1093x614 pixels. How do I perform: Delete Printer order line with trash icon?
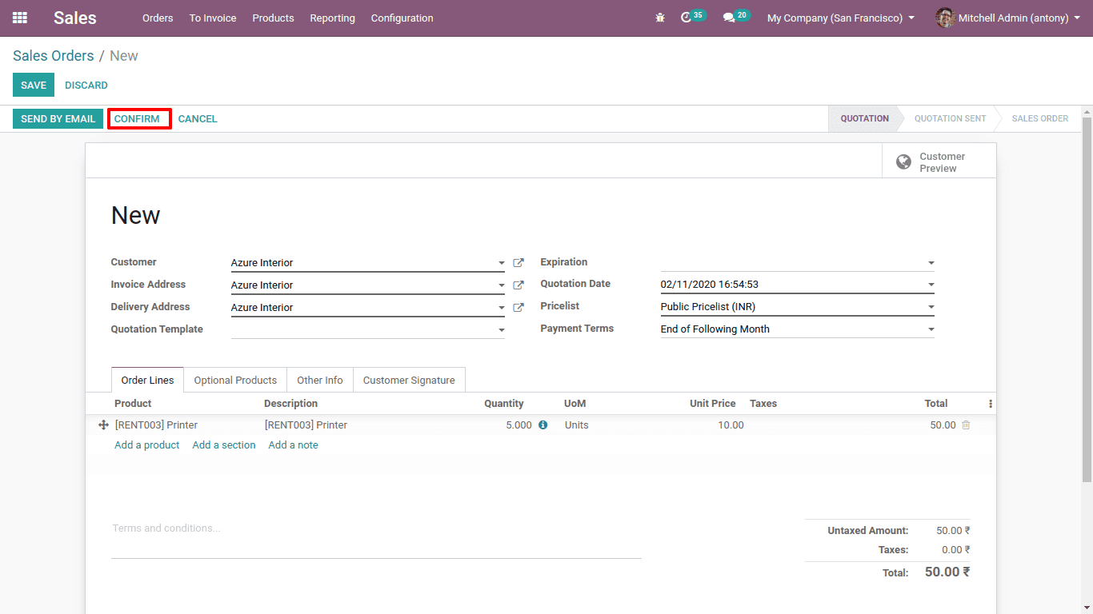tap(966, 425)
